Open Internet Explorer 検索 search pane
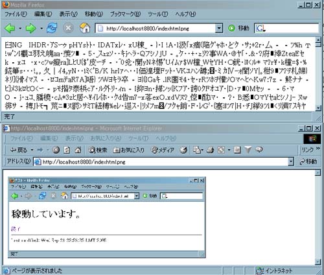 point(98,150)
